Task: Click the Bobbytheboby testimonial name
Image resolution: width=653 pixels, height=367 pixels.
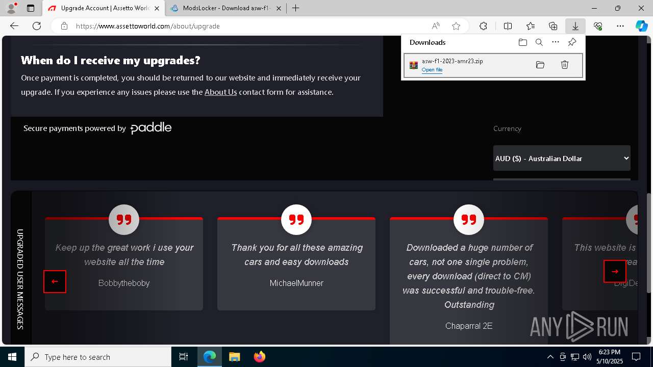Action: coord(124,283)
